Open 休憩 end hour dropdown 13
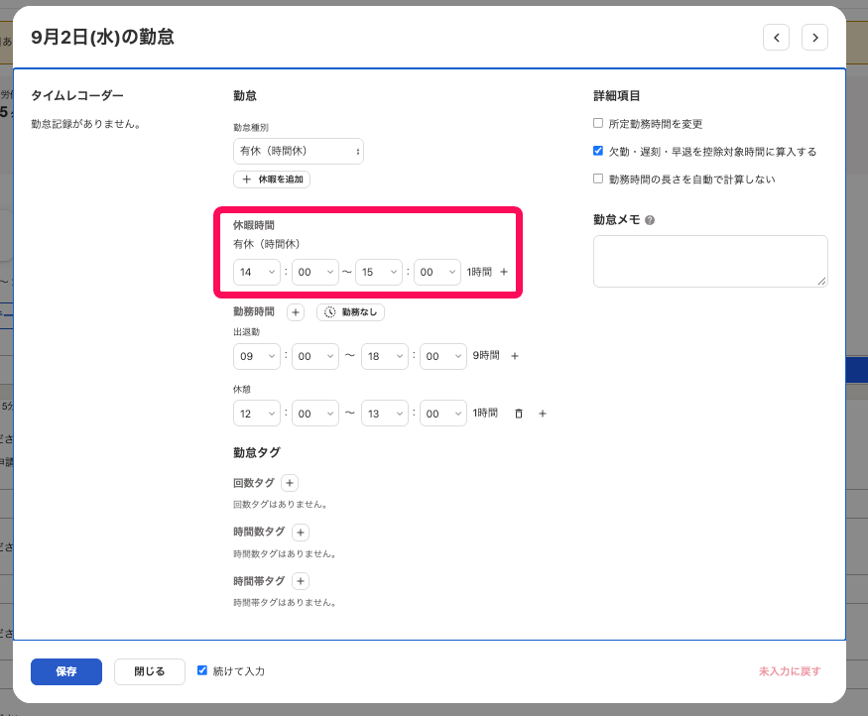This screenshot has width=868, height=716. [385, 414]
